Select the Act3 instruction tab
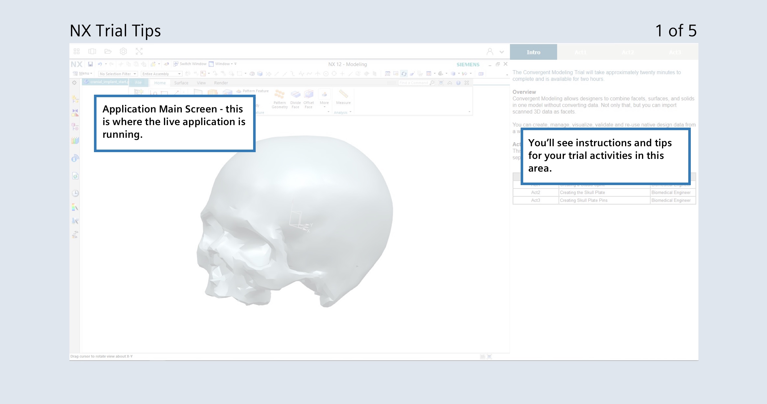Viewport: 767px width, 404px height. point(675,52)
